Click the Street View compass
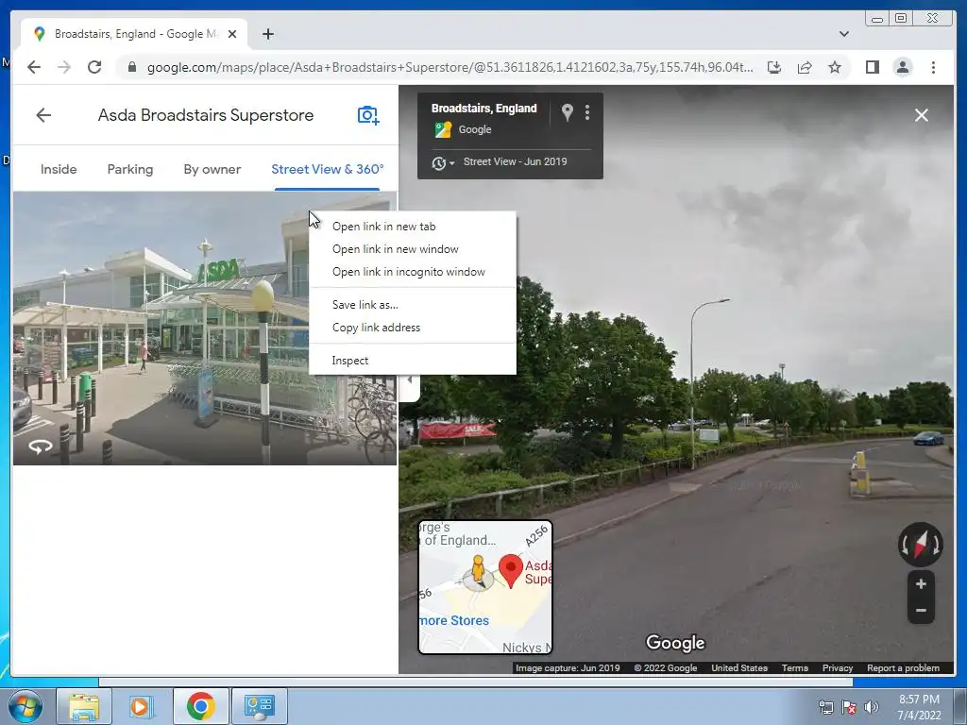Viewport: 967px width, 725px height. 920,545
